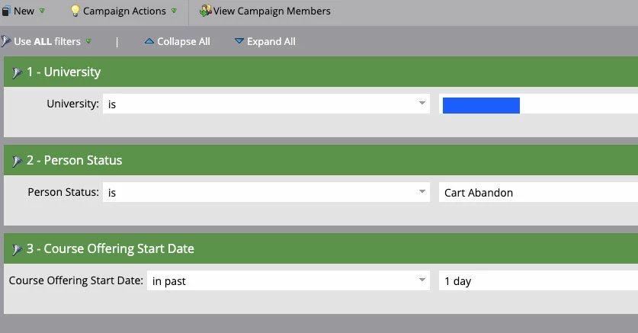This screenshot has height=333, width=638.
Task: Click the New book icon
Action: click(x=5, y=11)
